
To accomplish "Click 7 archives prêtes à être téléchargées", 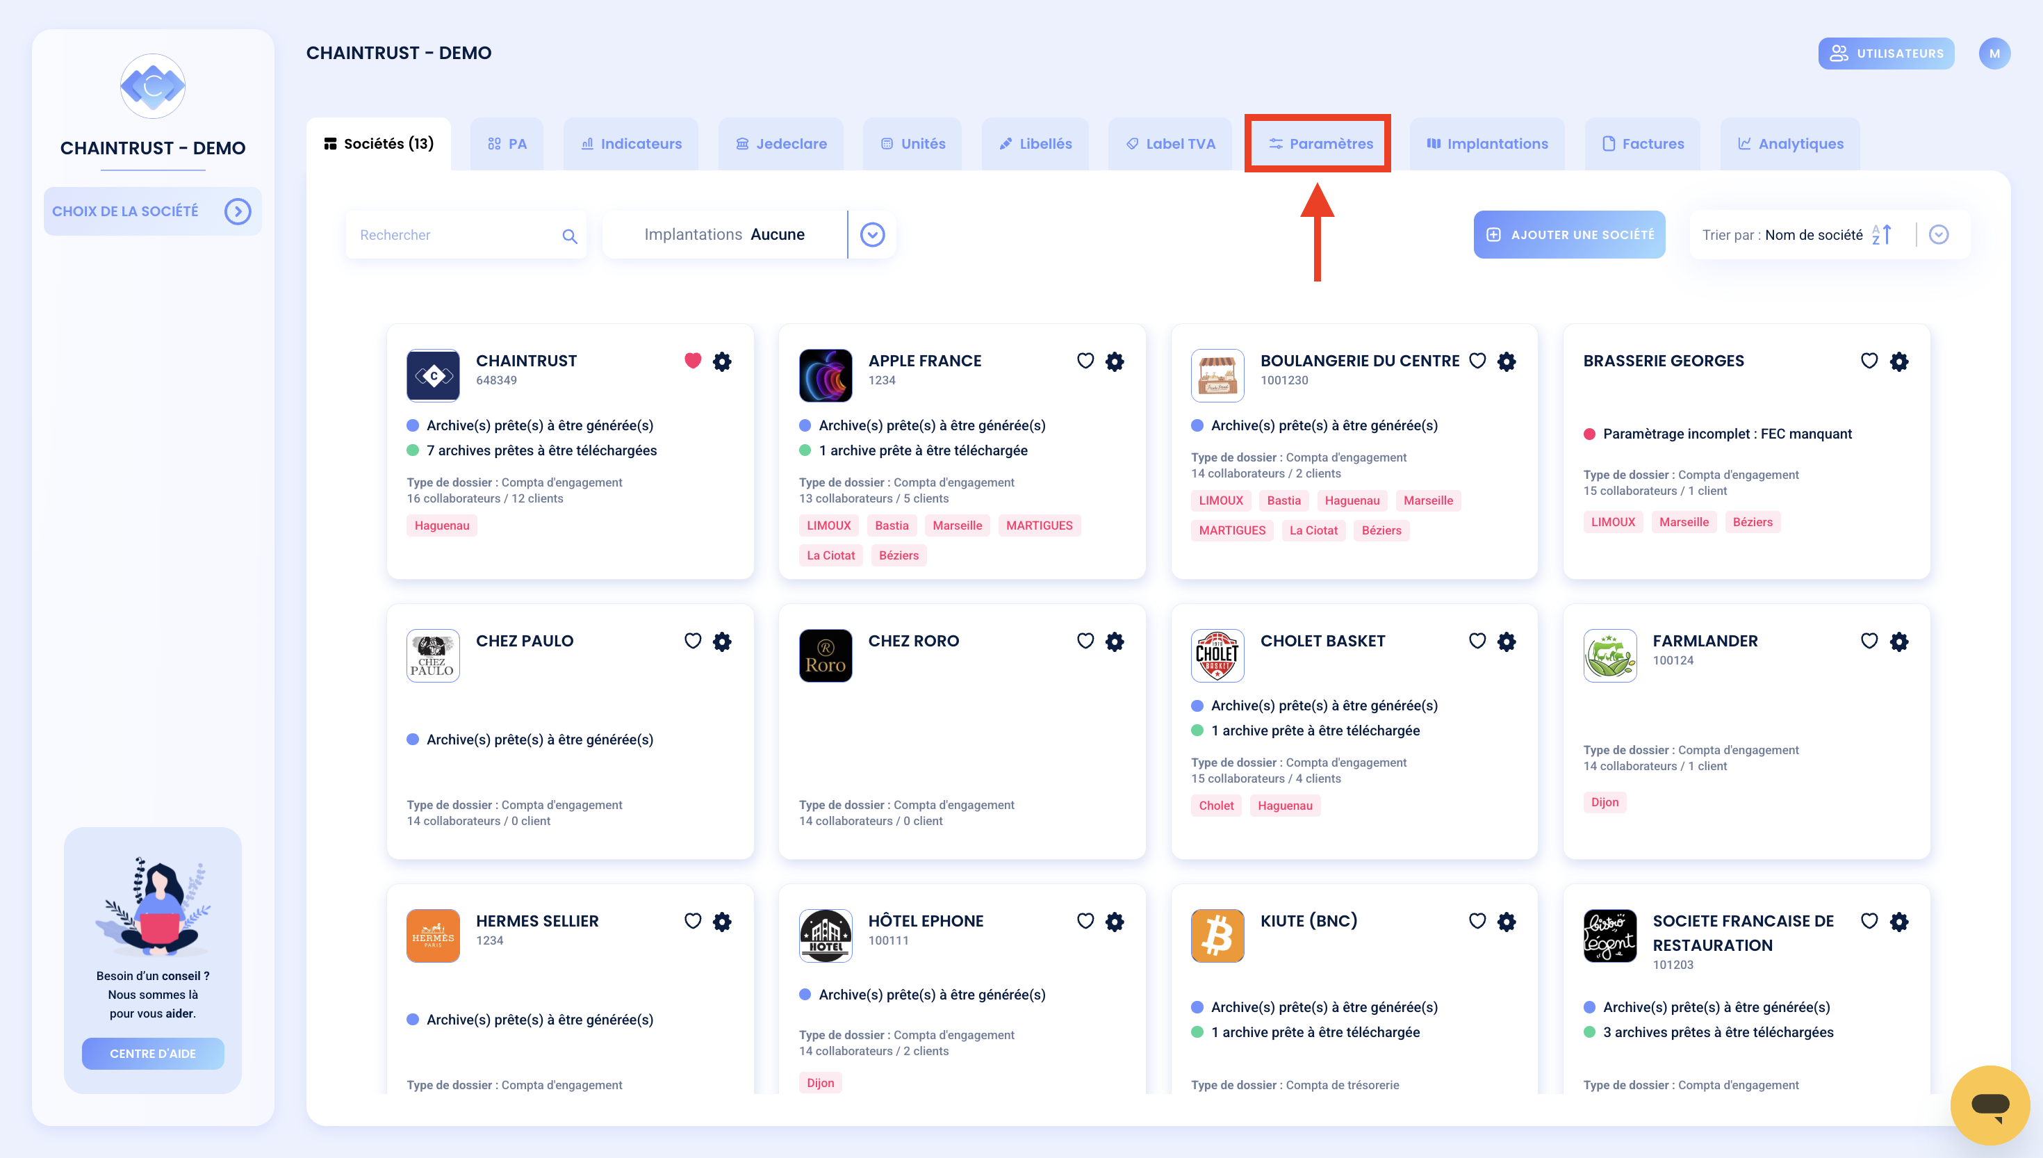I will click(541, 451).
